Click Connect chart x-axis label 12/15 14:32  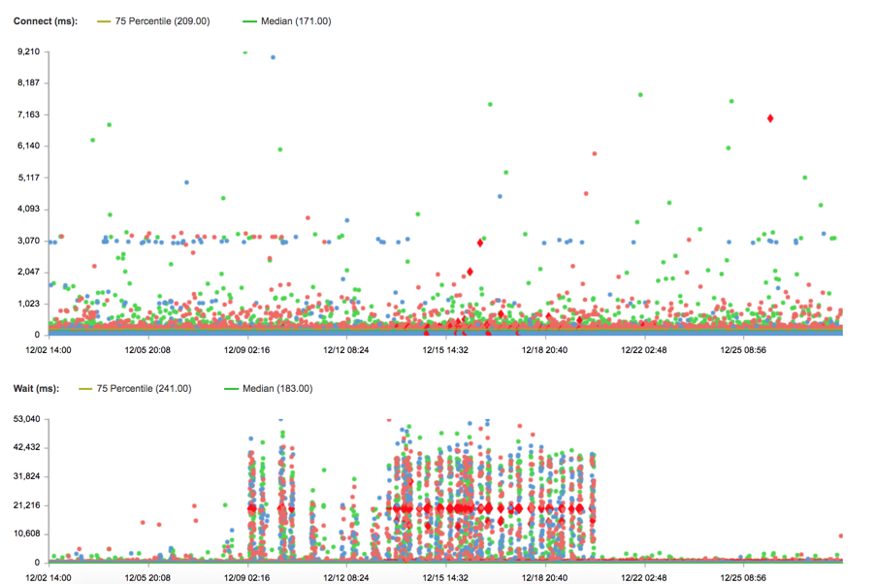coord(445,350)
